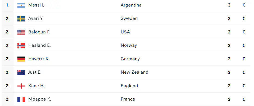
Task: Click the France flag icon
Action: click(21, 99)
